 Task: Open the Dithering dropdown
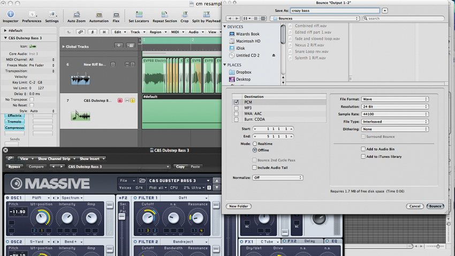click(x=395, y=129)
